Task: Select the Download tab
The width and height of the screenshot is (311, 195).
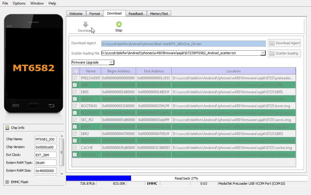Action: [114, 13]
